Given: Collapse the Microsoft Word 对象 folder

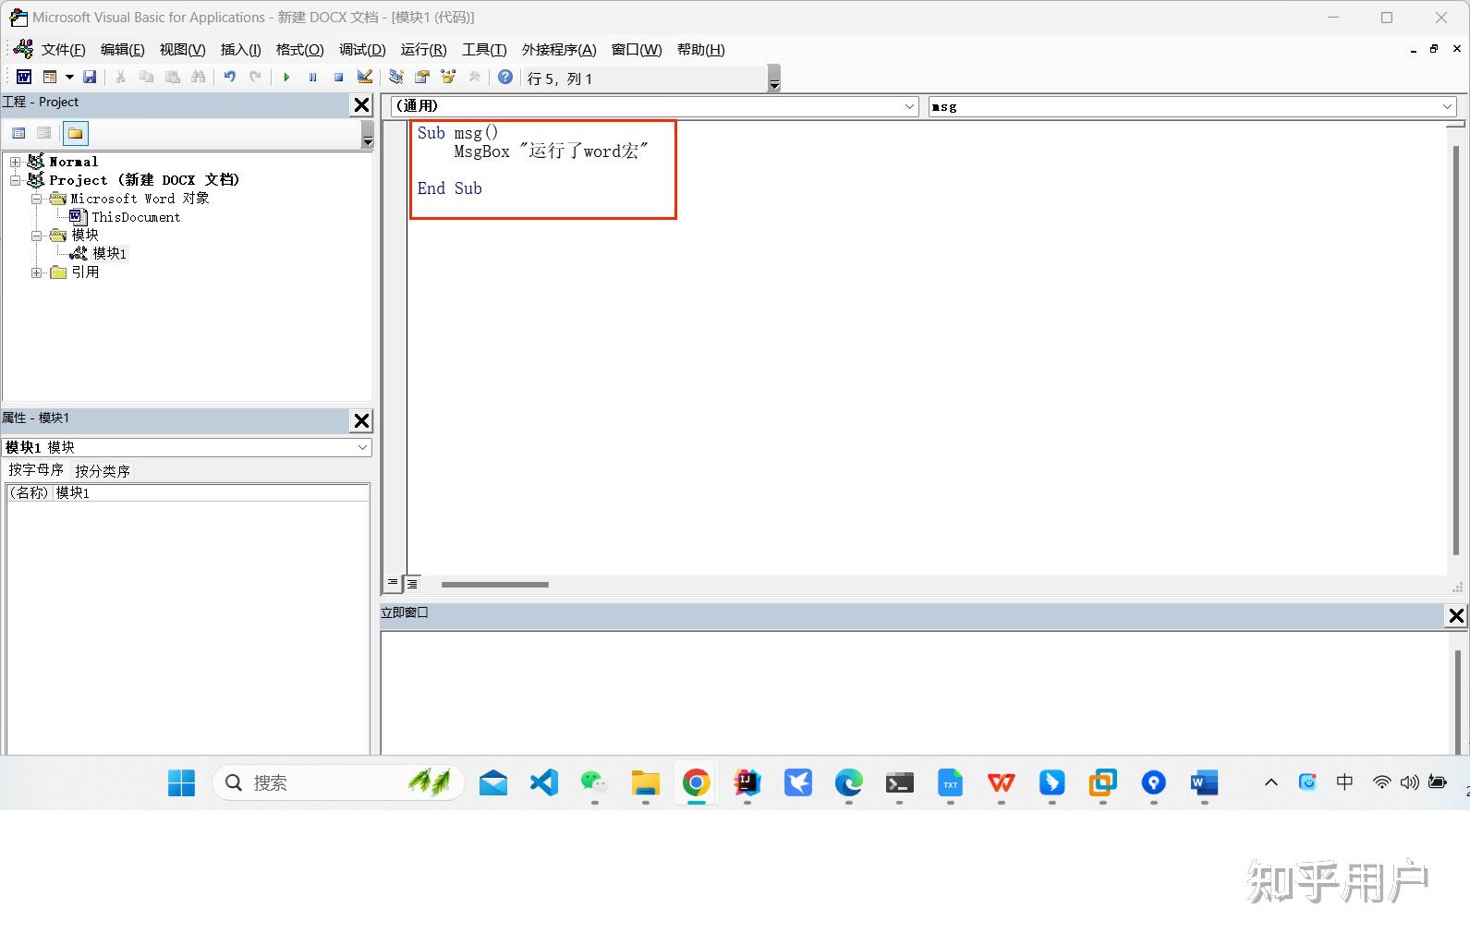Looking at the screenshot, I should pos(37,199).
